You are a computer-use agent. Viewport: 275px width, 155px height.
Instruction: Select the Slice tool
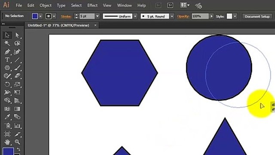pos(17,134)
